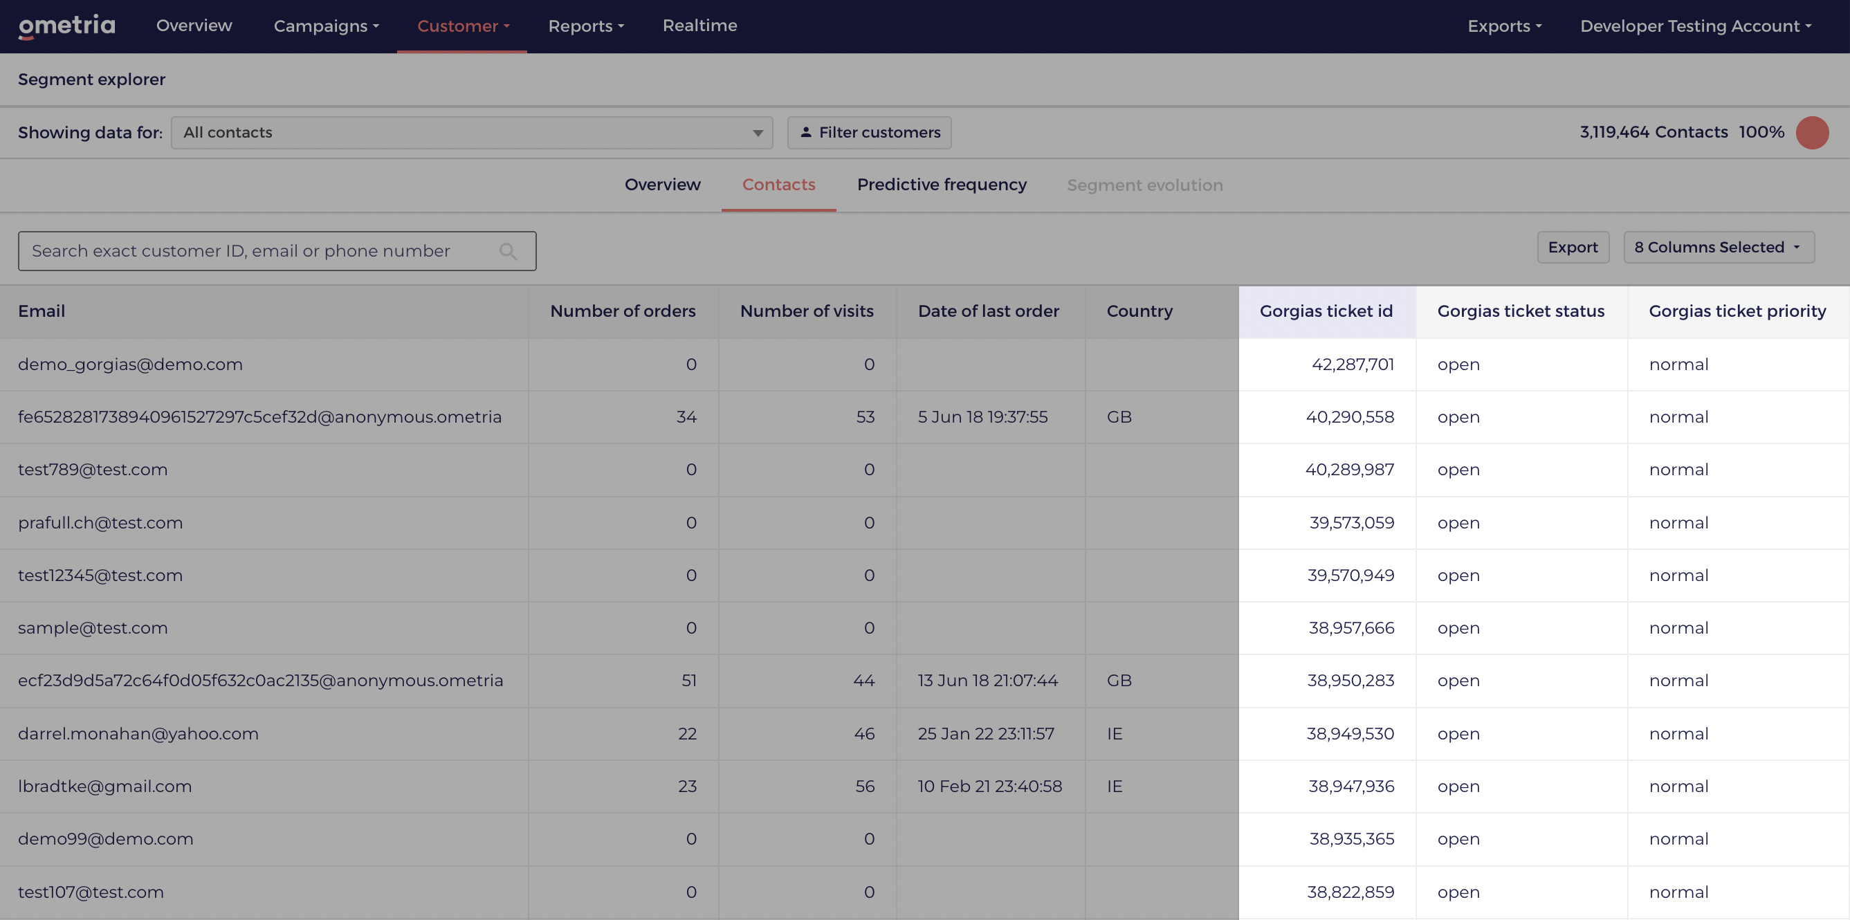Click orders value 51 for ecf23d anonymous contact
Image resolution: width=1850 pixels, height=920 pixels.
coord(688,680)
